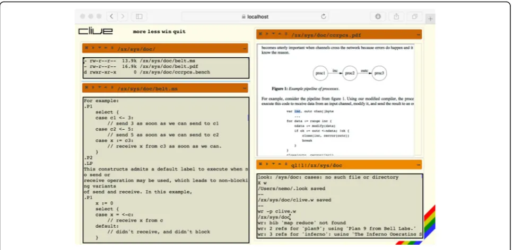Click the /zx/sys/doc/ccrpcs.pdf panel title text
Image resolution: width=513 pixels, height=250 pixels.
(x=326, y=34)
